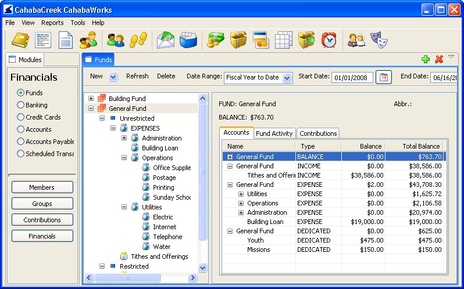464x289 pixels.
Task: Open the envelope with money icon
Action: point(166,39)
